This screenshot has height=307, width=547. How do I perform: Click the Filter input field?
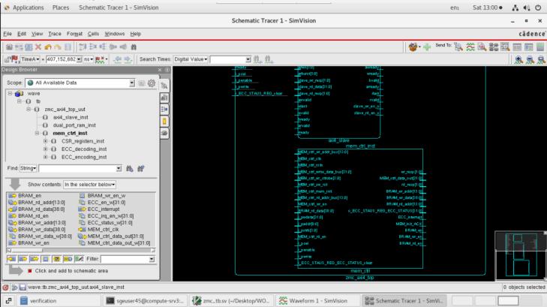[128, 259]
